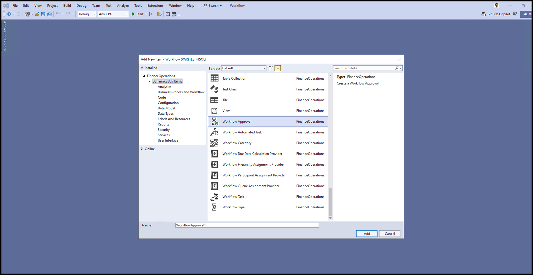
Task: Click the Name input field
Action: [247, 225]
